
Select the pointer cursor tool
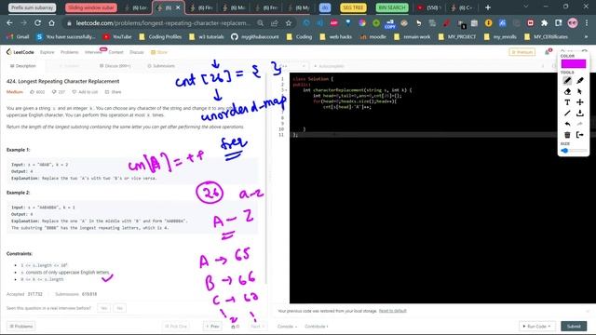tap(580, 91)
